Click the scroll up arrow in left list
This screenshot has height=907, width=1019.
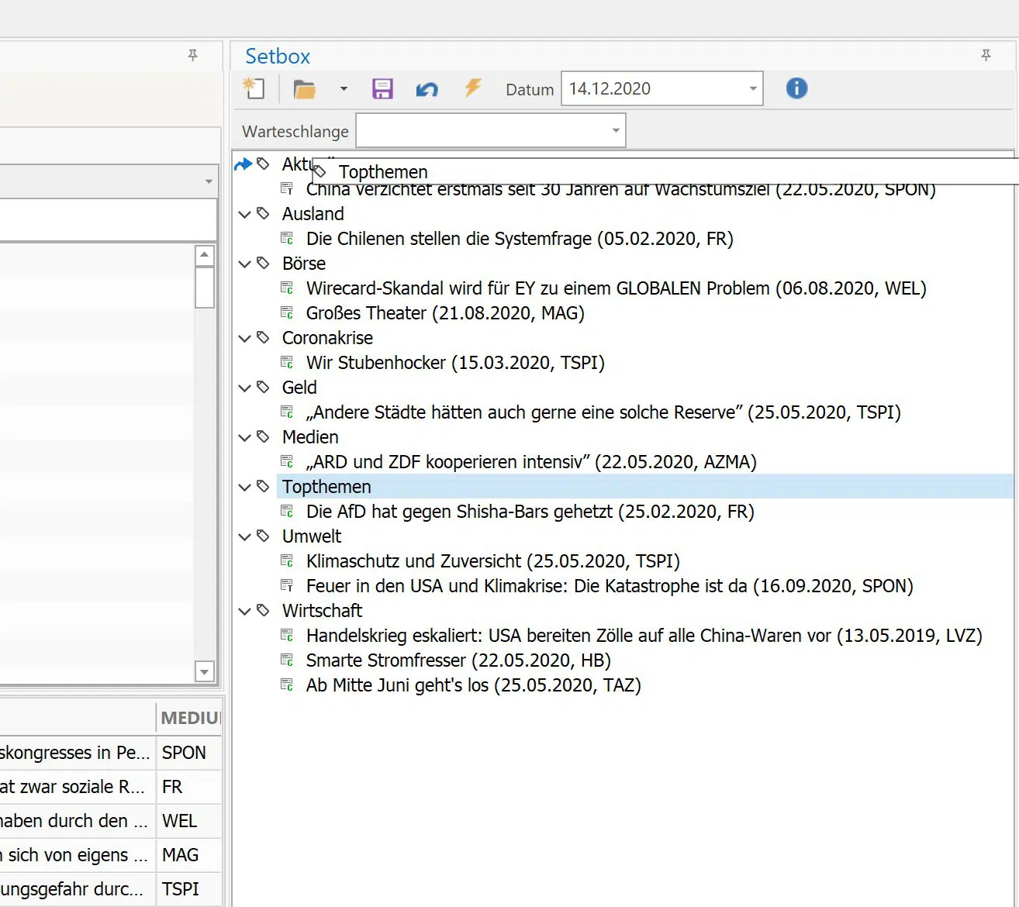(x=205, y=255)
